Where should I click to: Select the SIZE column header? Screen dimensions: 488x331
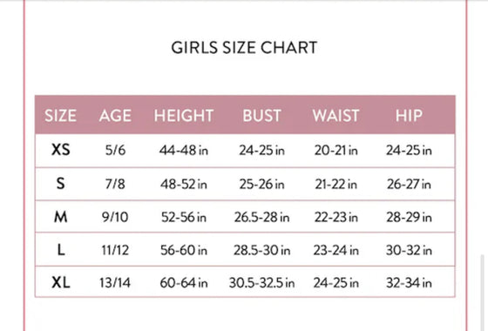[x=60, y=116]
